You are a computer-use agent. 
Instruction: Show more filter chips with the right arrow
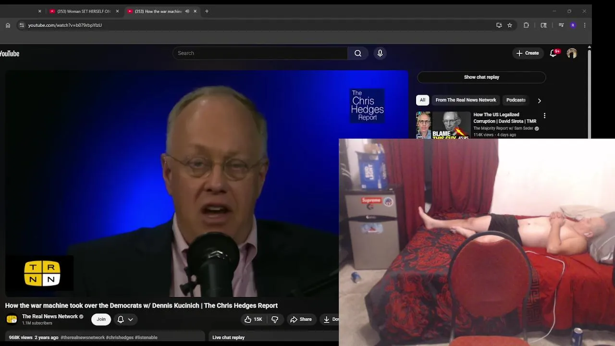pos(539,100)
